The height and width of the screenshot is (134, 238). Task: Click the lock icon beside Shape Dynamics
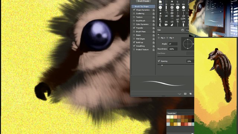tap(154, 10)
